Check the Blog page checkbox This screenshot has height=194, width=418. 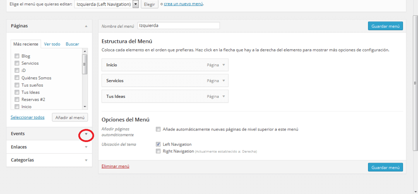coord(17,56)
